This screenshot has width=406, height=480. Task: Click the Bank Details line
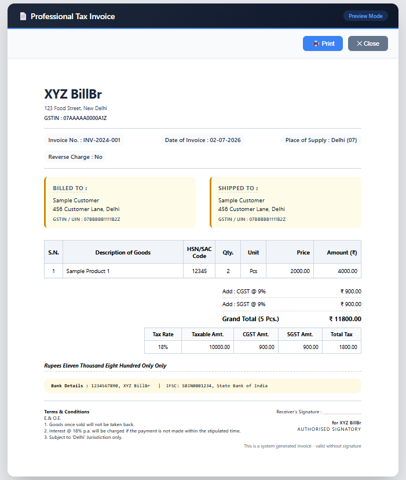pos(203,386)
